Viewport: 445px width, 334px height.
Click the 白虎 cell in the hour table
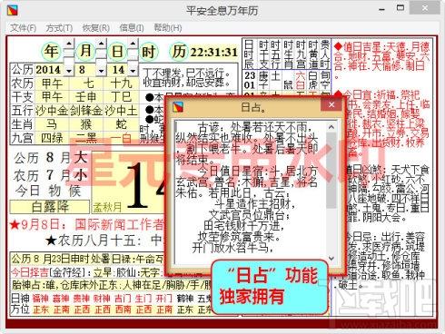(x=312, y=80)
